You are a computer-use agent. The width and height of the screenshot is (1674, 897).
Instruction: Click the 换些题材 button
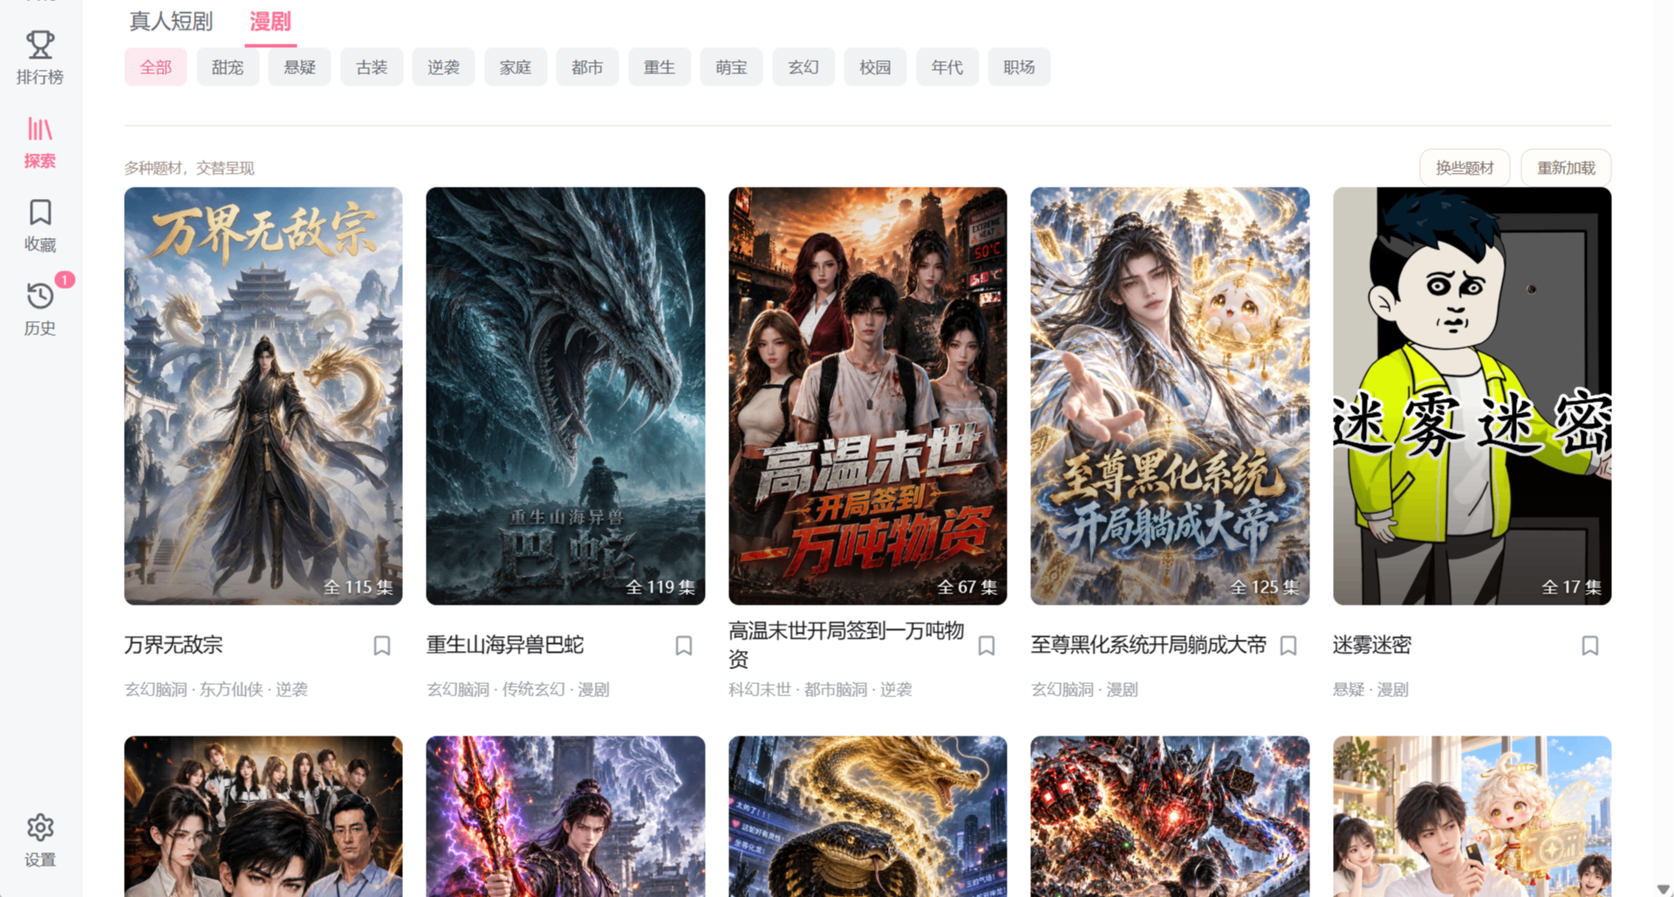point(1465,168)
